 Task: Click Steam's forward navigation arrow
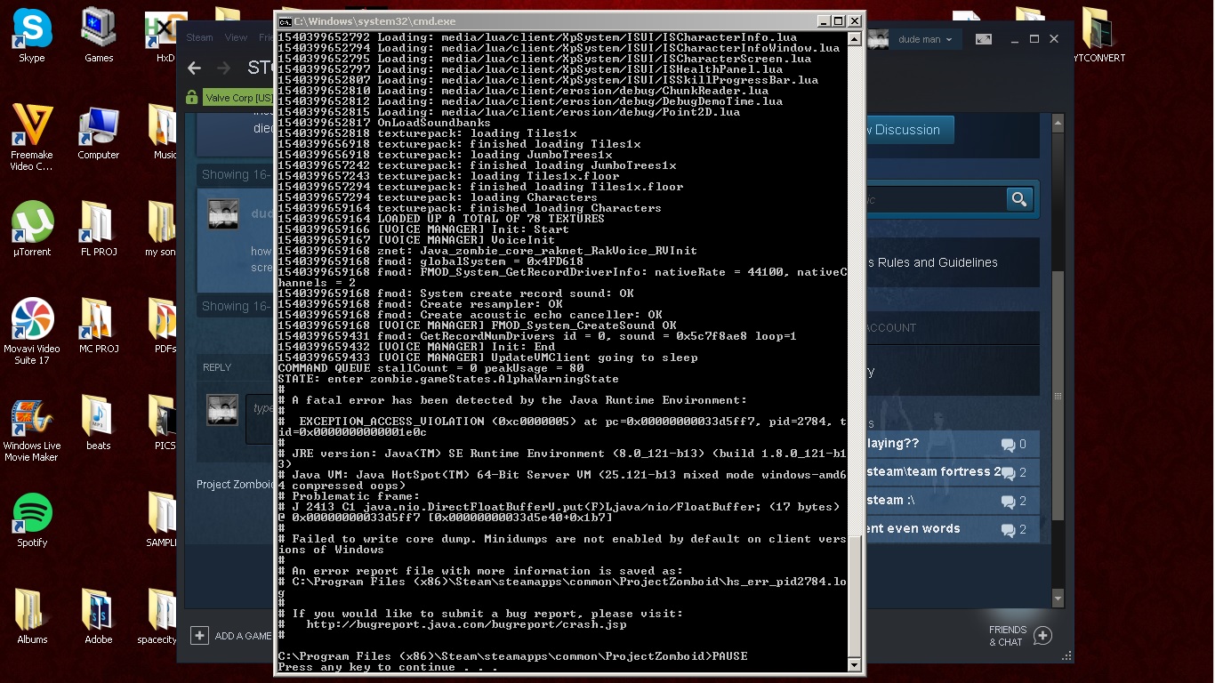[x=224, y=68]
